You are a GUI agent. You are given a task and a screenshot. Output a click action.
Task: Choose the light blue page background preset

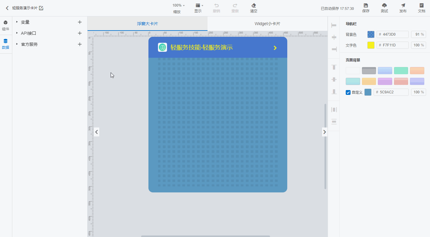click(x=385, y=71)
